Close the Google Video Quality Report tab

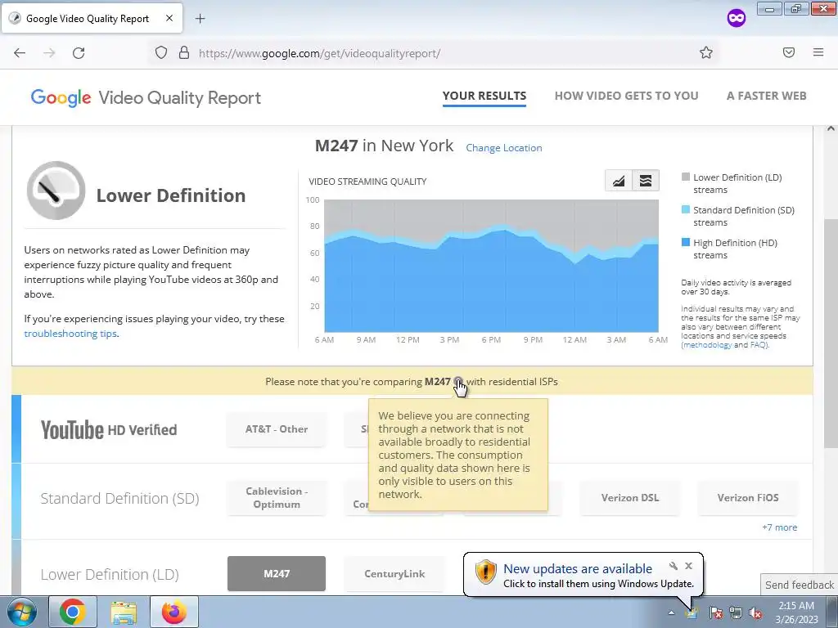pyautogui.click(x=169, y=18)
